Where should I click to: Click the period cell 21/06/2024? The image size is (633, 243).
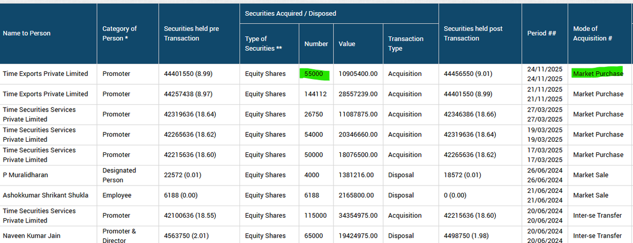545,195
